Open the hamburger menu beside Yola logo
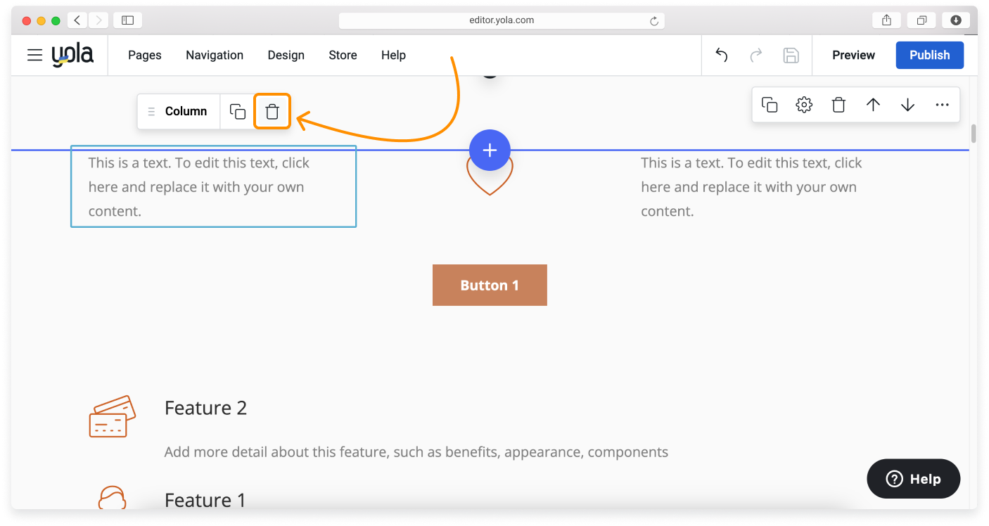This screenshot has height=526, width=989. pyautogui.click(x=35, y=55)
